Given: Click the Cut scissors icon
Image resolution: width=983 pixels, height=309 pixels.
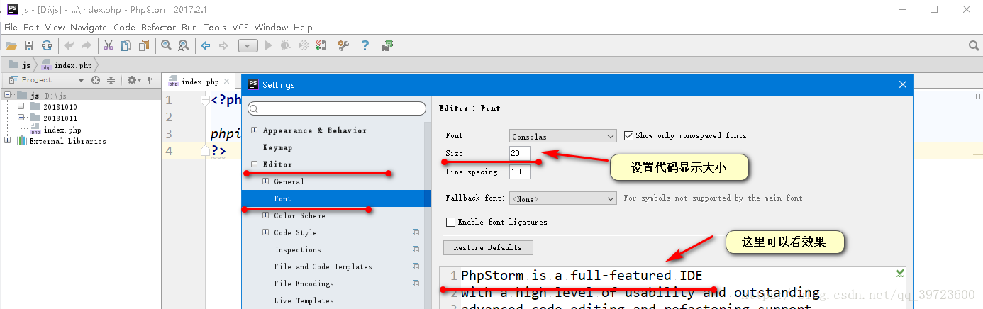Looking at the screenshot, I should (109, 45).
